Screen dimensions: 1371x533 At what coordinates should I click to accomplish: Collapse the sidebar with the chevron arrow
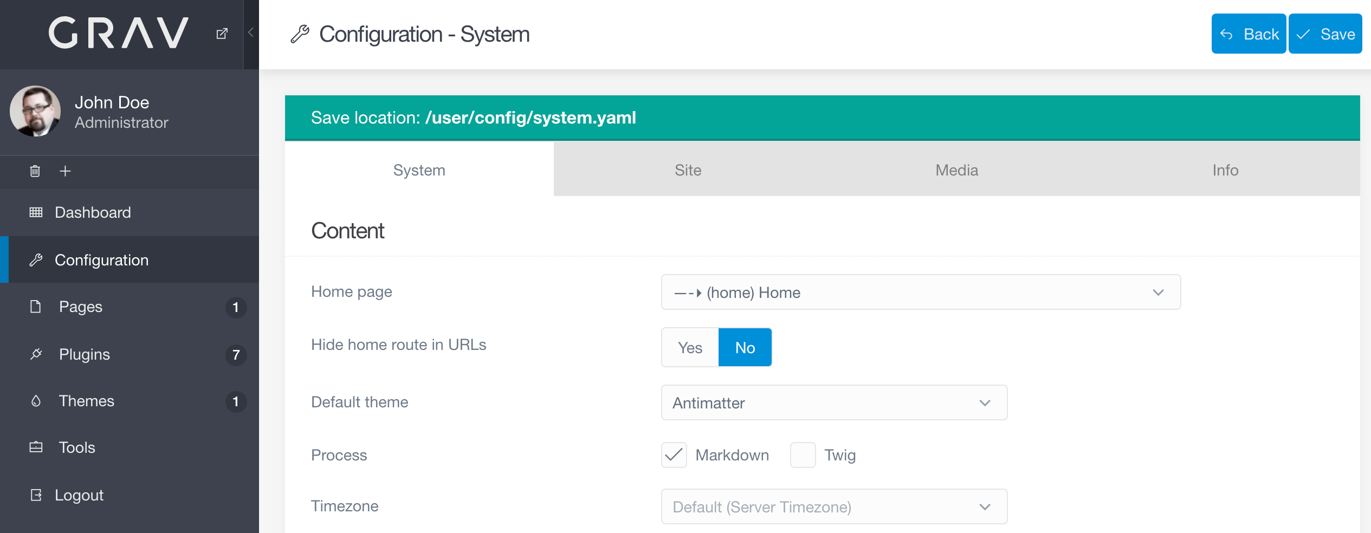click(249, 32)
